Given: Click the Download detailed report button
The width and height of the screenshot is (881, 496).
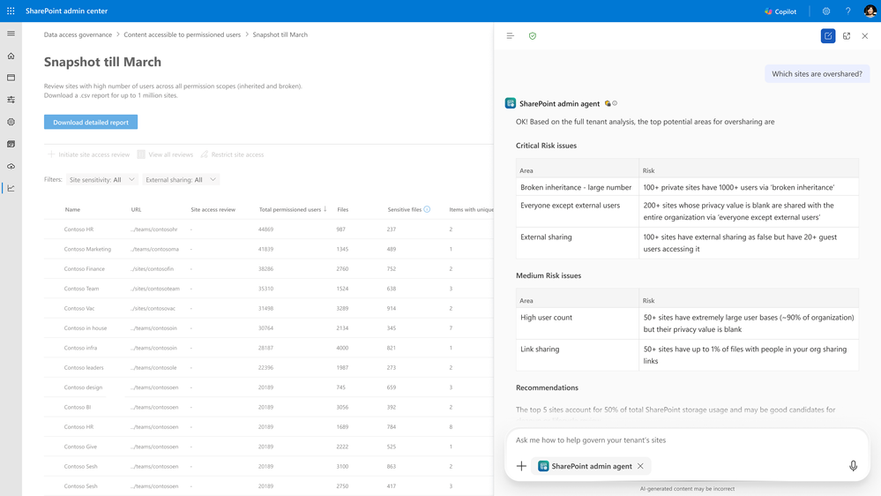Looking at the screenshot, I should tap(91, 123).
